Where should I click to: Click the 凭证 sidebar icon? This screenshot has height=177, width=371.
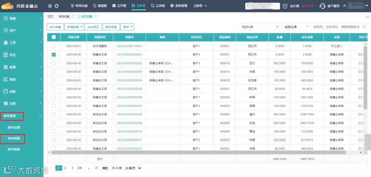pyautogui.click(x=6, y=55)
